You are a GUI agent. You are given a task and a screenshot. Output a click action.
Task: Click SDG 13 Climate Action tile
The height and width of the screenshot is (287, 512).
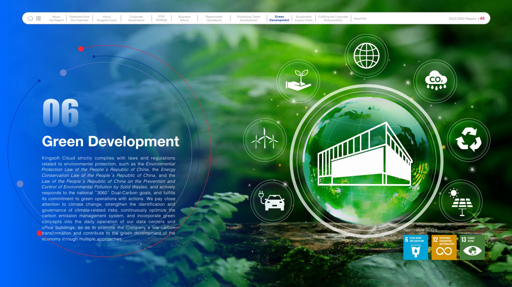pyautogui.click(x=472, y=247)
